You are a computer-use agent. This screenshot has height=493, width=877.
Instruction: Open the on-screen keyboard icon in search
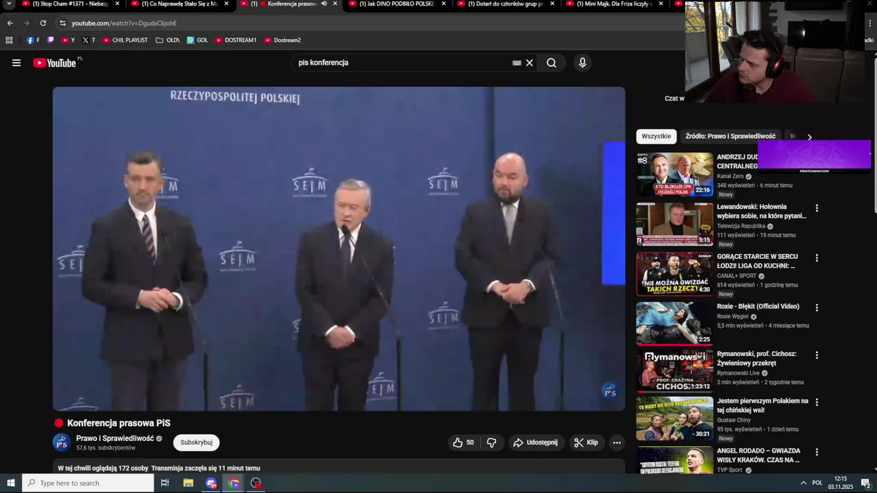[x=517, y=63]
